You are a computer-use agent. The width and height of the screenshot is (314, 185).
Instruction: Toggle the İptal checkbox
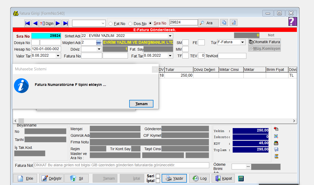[158, 181]
